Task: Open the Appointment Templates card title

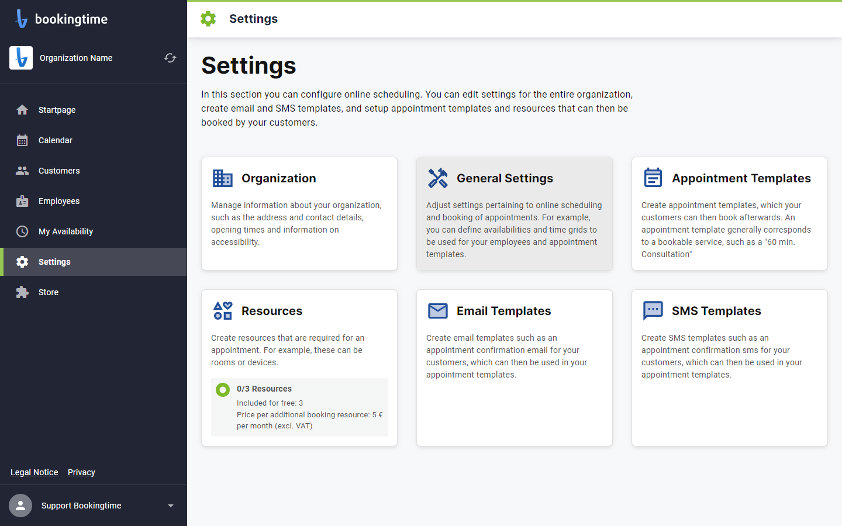Action: point(741,178)
